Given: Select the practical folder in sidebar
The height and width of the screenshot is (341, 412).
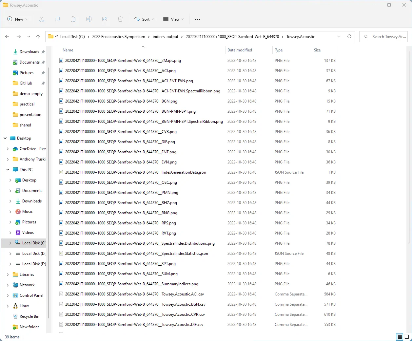Looking at the screenshot, I should click(x=24, y=104).
